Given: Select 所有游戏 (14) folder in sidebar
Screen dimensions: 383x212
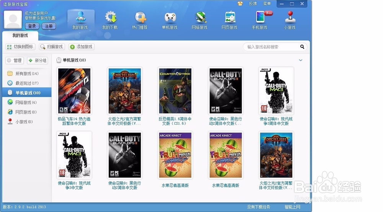Looking at the screenshot, I should coord(27,73).
